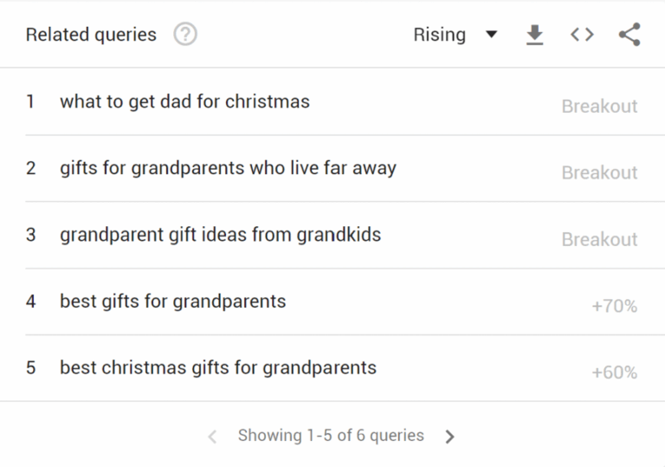Open 'best christmas gifts for grandparents'
Viewport: 665px width, 467px height.
[218, 367]
